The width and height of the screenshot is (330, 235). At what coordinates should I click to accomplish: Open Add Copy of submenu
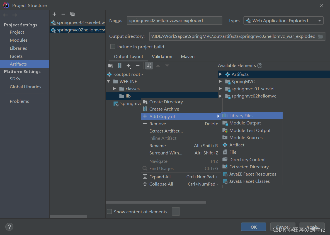(181, 116)
